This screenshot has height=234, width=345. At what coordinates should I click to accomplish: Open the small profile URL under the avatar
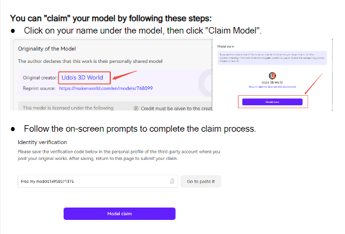coord(272,87)
